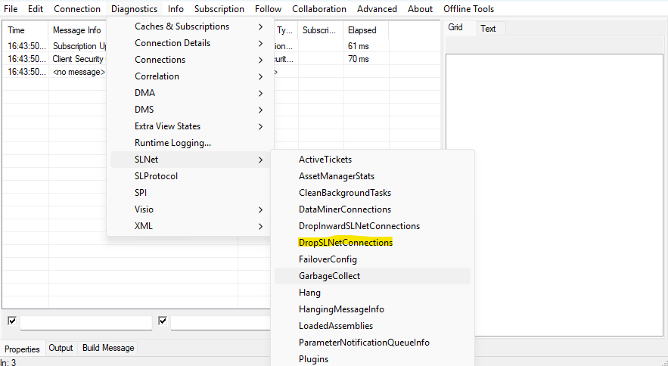Screen dimensions: 668x366
Task: Open the Follow menu
Action: (x=268, y=9)
